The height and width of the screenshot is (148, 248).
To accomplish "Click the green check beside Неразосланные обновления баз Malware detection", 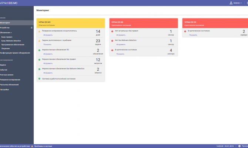I will [x=39, y=69].
